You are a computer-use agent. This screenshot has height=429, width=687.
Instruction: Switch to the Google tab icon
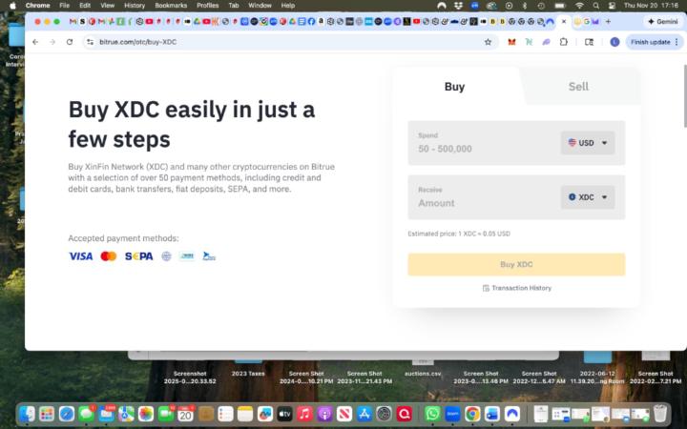587,21
